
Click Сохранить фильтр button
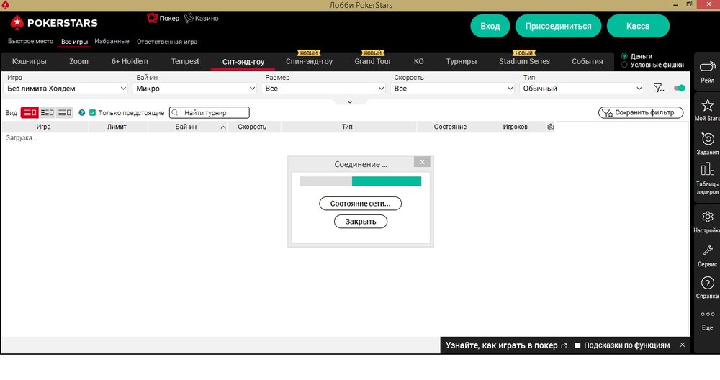pos(641,112)
